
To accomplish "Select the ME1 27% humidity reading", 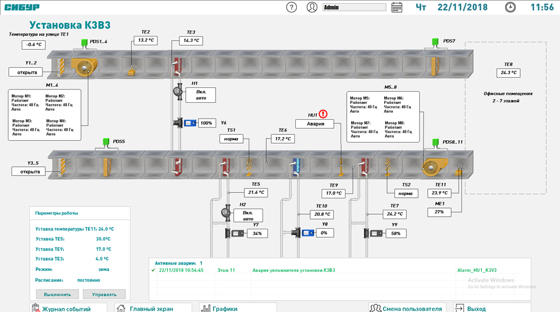I will coord(439,212).
